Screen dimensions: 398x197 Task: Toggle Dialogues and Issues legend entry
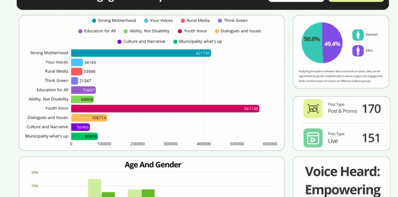238,31
